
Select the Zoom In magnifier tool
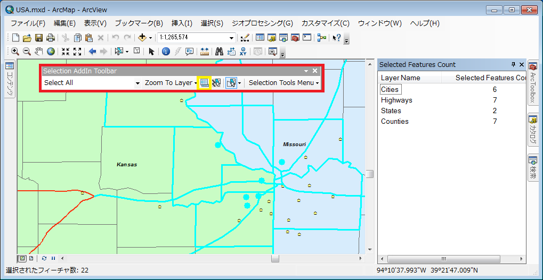pos(15,52)
